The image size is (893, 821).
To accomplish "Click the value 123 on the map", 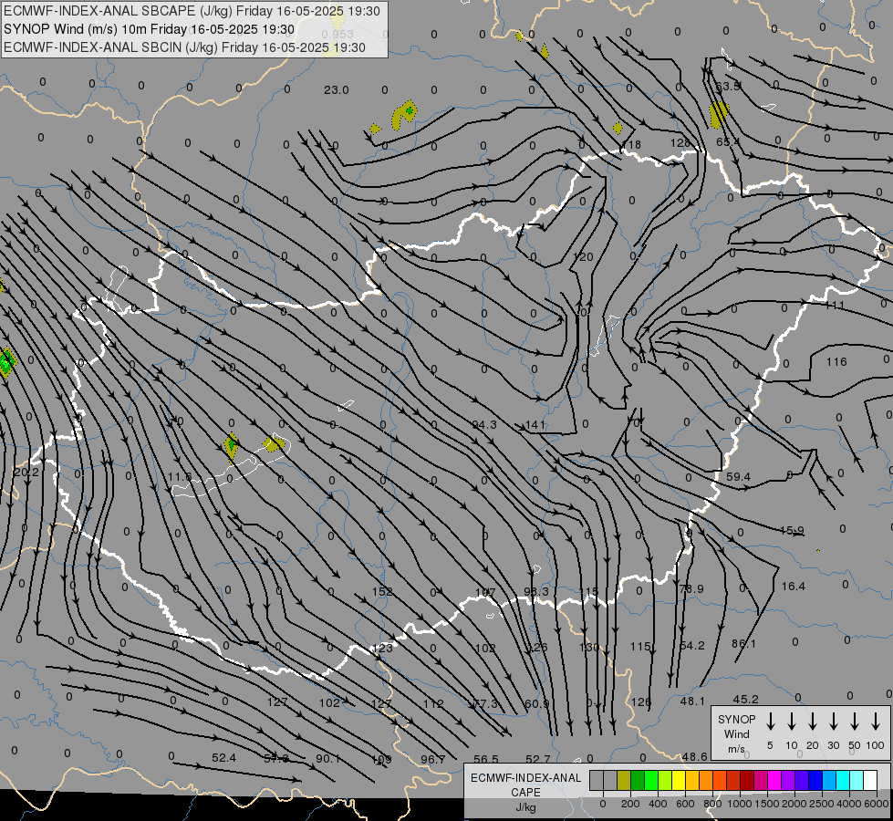I will tap(382, 648).
